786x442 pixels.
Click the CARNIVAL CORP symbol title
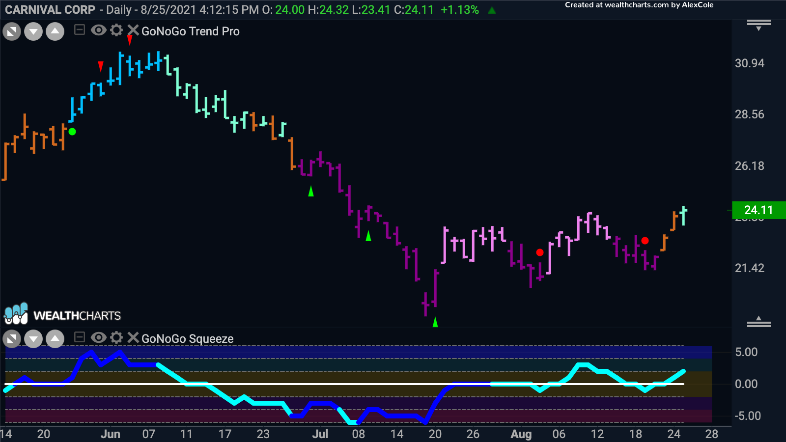click(x=50, y=10)
